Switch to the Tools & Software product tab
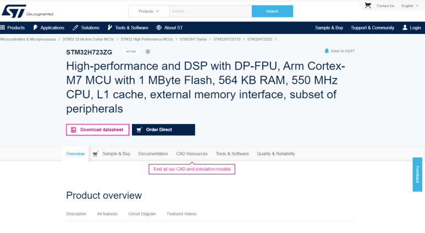Image resolution: width=425 pixels, height=233 pixels. (x=232, y=154)
